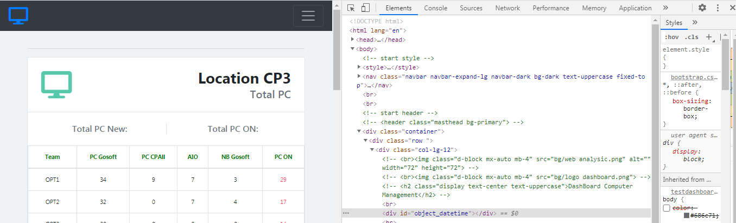Click the OPT1 team cell
This screenshot has width=736, height=223.
[53, 180]
